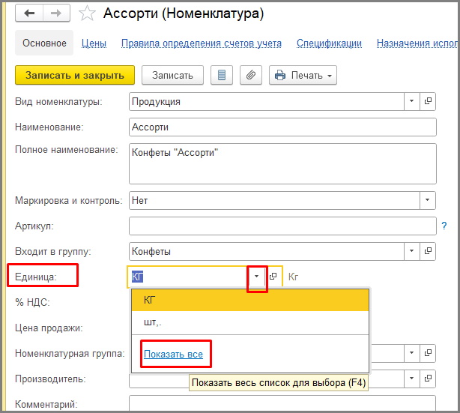Click the back navigation arrow
This screenshot has width=460, height=413.
pos(28,13)
